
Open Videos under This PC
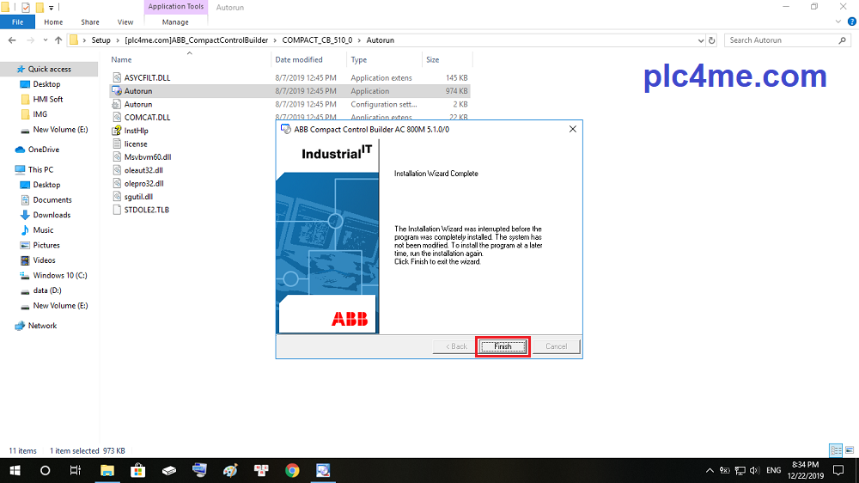(44, 260)
